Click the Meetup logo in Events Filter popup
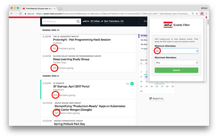218x136 pixels. click(168, 25)
